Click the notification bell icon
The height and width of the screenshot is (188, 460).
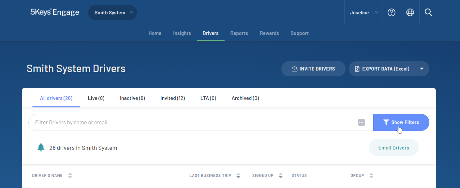click(x=41, y=148)
